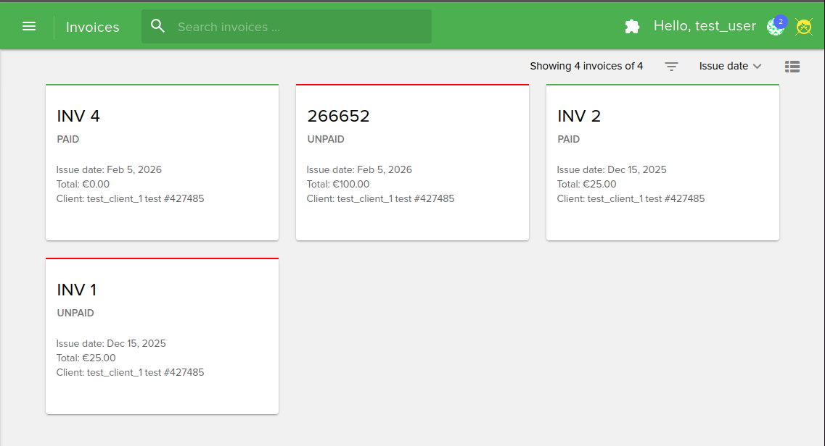The width and height of the screenshot is (825, 446).
Task: Open invoice INV 1 title
Action: click(x=77, y=290)
